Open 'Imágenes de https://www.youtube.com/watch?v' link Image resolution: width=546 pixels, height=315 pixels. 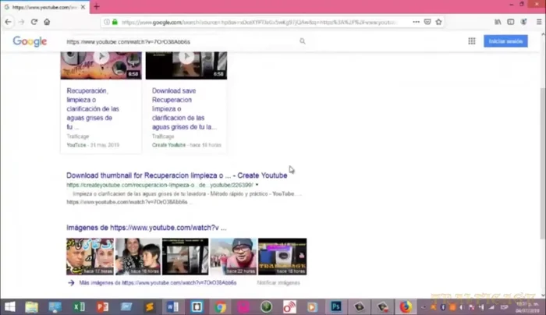(147, 228)
